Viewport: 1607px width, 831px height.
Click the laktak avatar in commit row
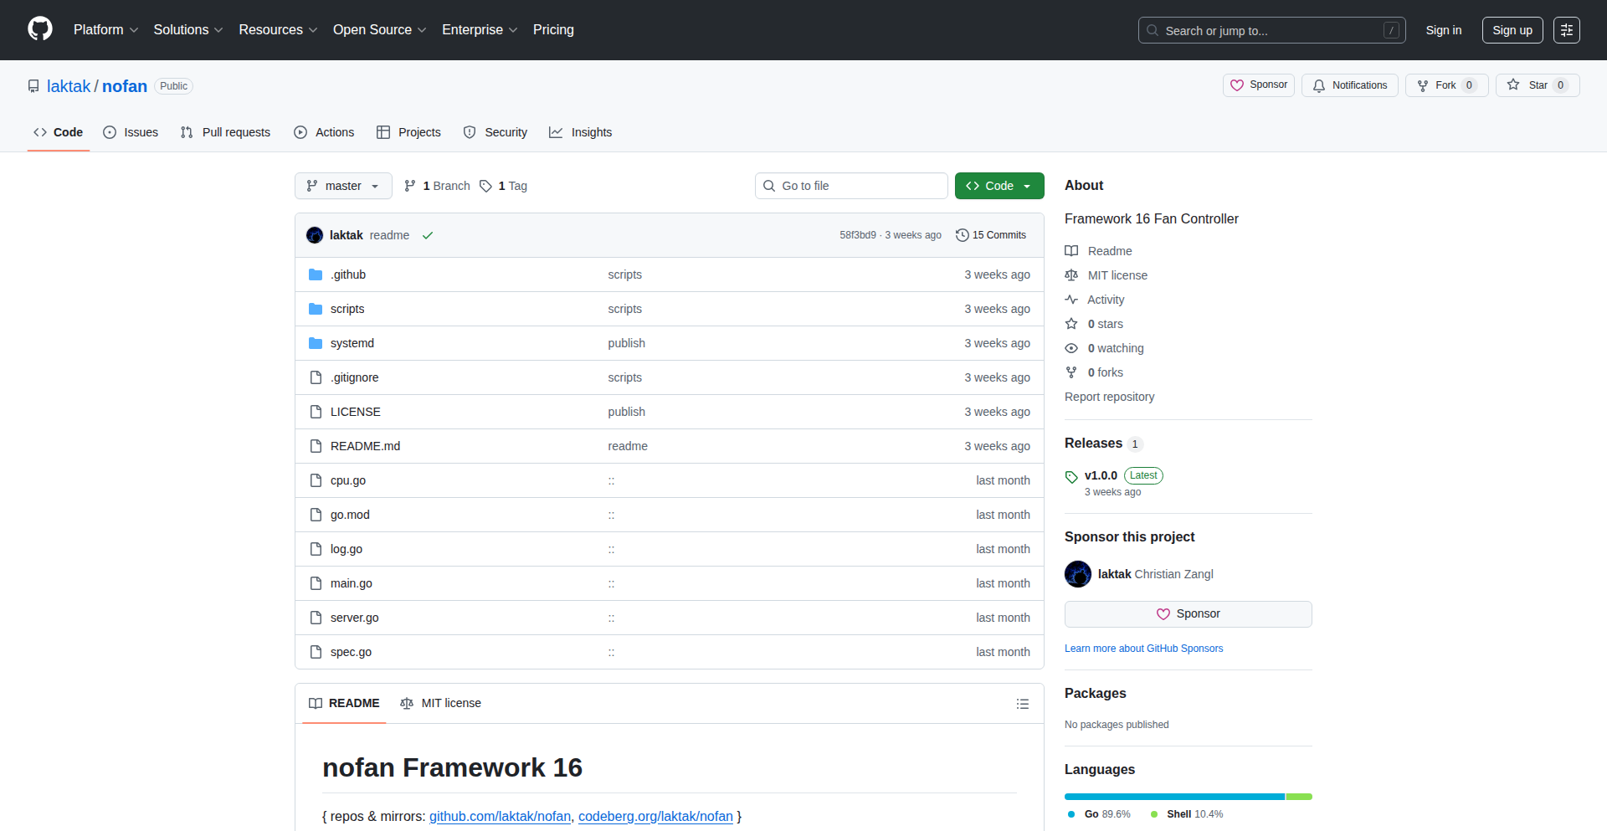click(x=315, y=235)
